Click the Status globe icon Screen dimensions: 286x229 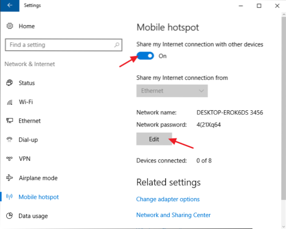pos(9,83)
